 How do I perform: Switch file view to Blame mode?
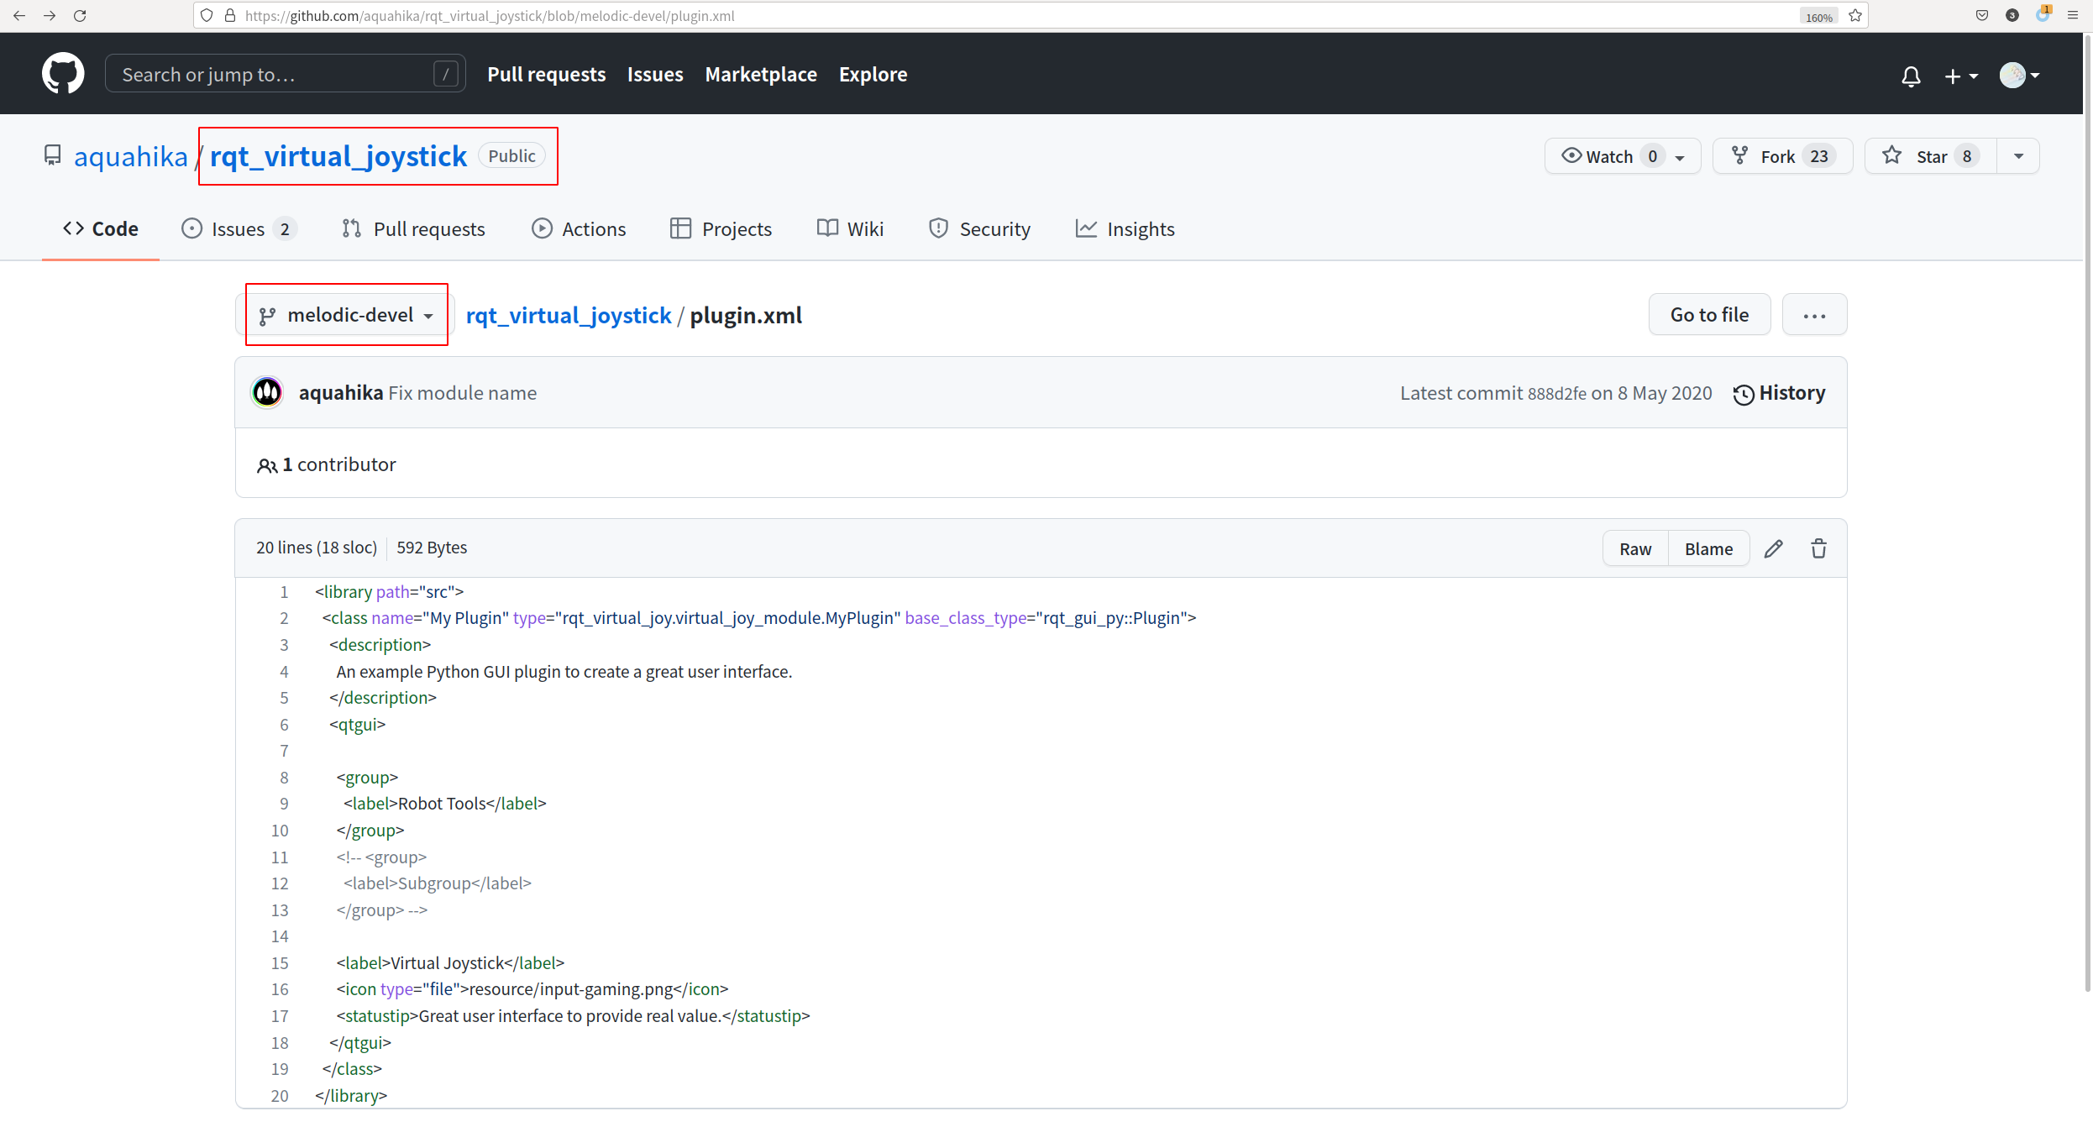tap(1708, 548)
